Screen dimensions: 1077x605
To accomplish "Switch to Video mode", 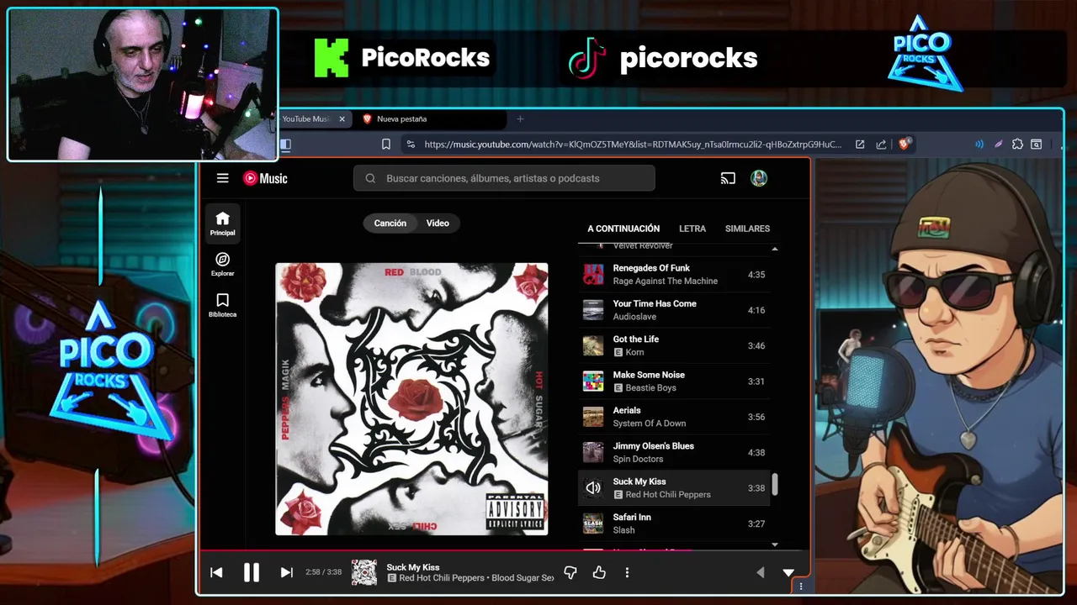I will [438, 224].
